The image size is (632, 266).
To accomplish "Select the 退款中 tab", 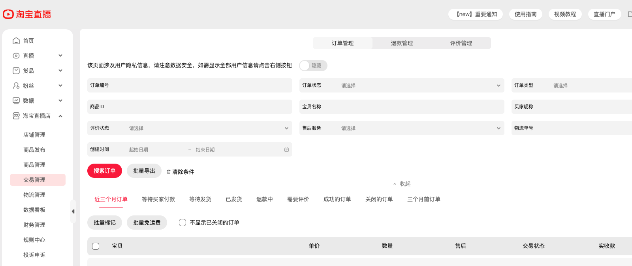I will pos(265,199).
